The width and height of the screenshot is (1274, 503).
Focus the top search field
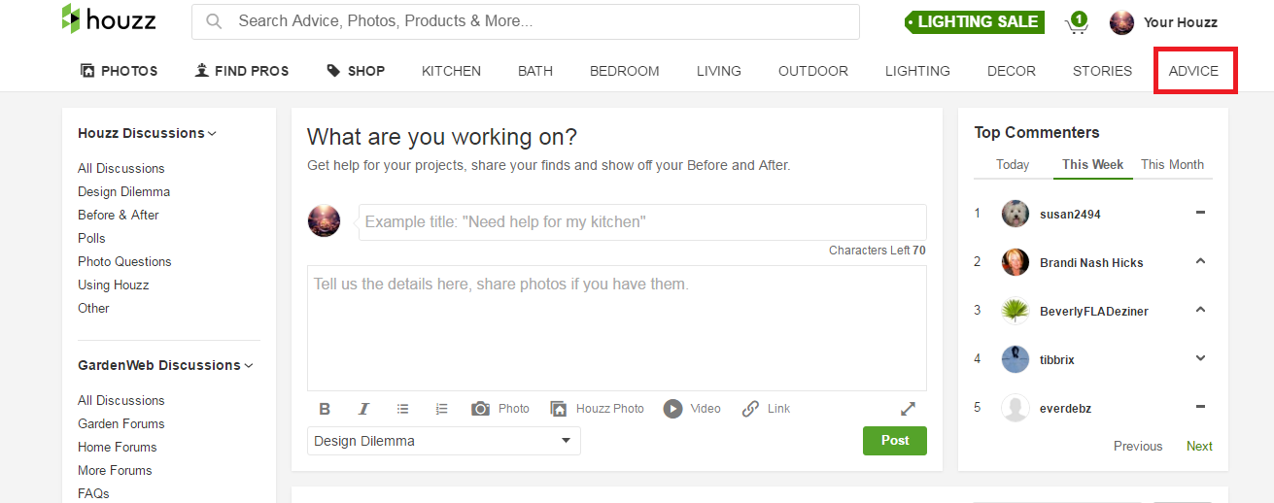click(526, 21)
